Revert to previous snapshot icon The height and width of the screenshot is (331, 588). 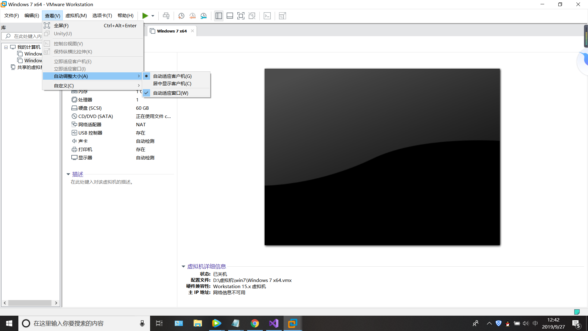pyautogui.click(x=192, y=16)
